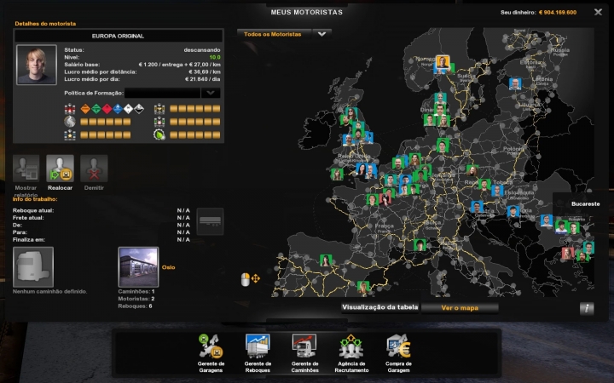Click the long distance skill progress bar
The image size is (614, 383).
click(x=106, y=122)
